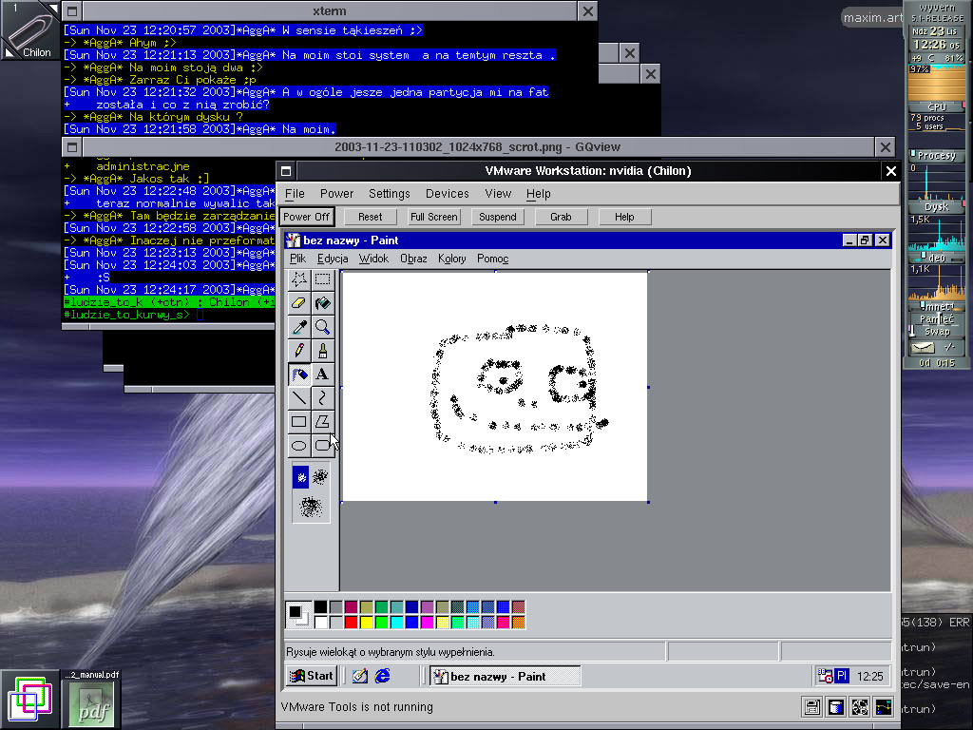This screenshot has height=730, width=973.
Task: Open the VMware Settings menu
Action: coord(390,193)
